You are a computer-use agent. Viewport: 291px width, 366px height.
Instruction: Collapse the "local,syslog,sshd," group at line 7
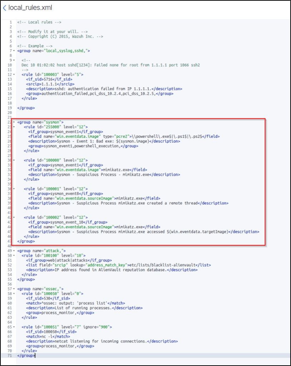tap(14, 51)
